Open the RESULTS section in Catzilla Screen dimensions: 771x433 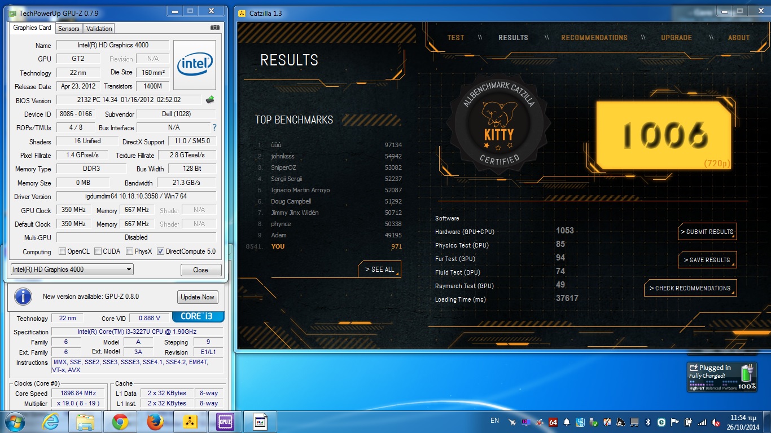[513, 38]
